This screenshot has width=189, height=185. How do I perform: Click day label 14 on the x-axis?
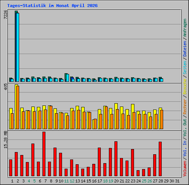[x=83, y=181]
